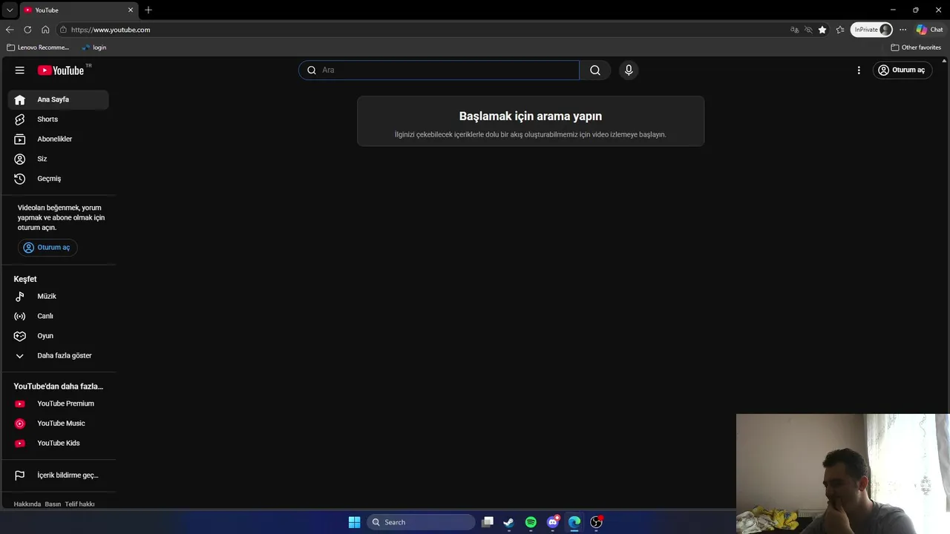Open Spotify from the taskbar
Image resolution: width=950 pixels, height=534 pixels.
[531, 522]
